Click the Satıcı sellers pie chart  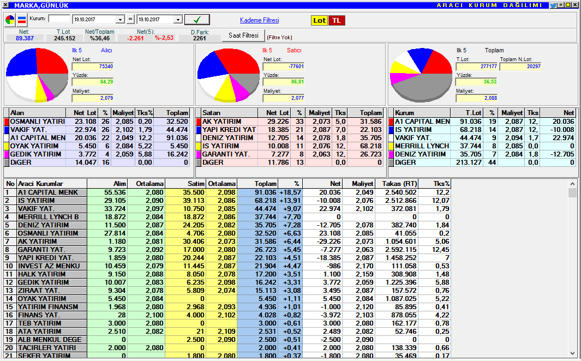tap(228, 75)
